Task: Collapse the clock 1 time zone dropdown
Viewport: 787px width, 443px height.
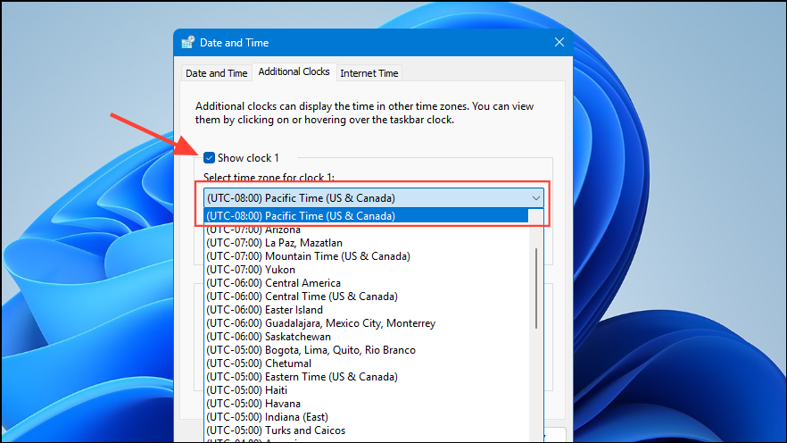Action: [373, 198]
